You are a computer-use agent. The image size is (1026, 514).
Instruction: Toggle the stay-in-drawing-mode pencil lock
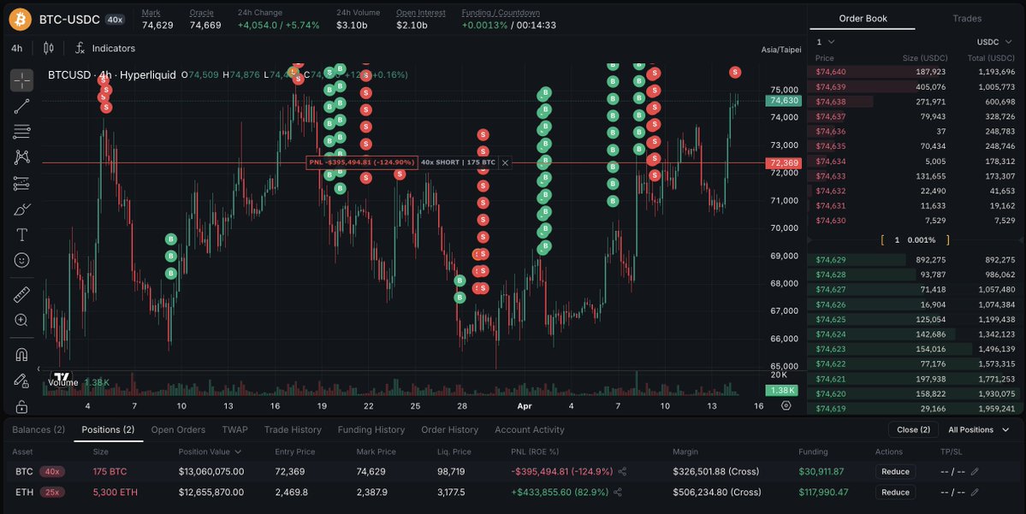[21, 380]
